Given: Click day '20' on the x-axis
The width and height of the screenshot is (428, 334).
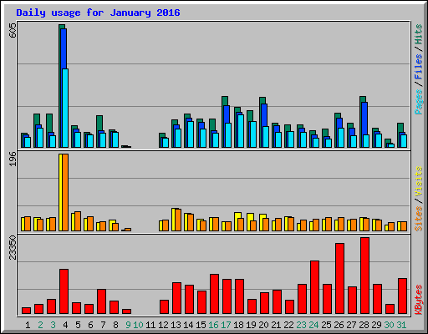Looking at the screenshot, I should (263, 325).
